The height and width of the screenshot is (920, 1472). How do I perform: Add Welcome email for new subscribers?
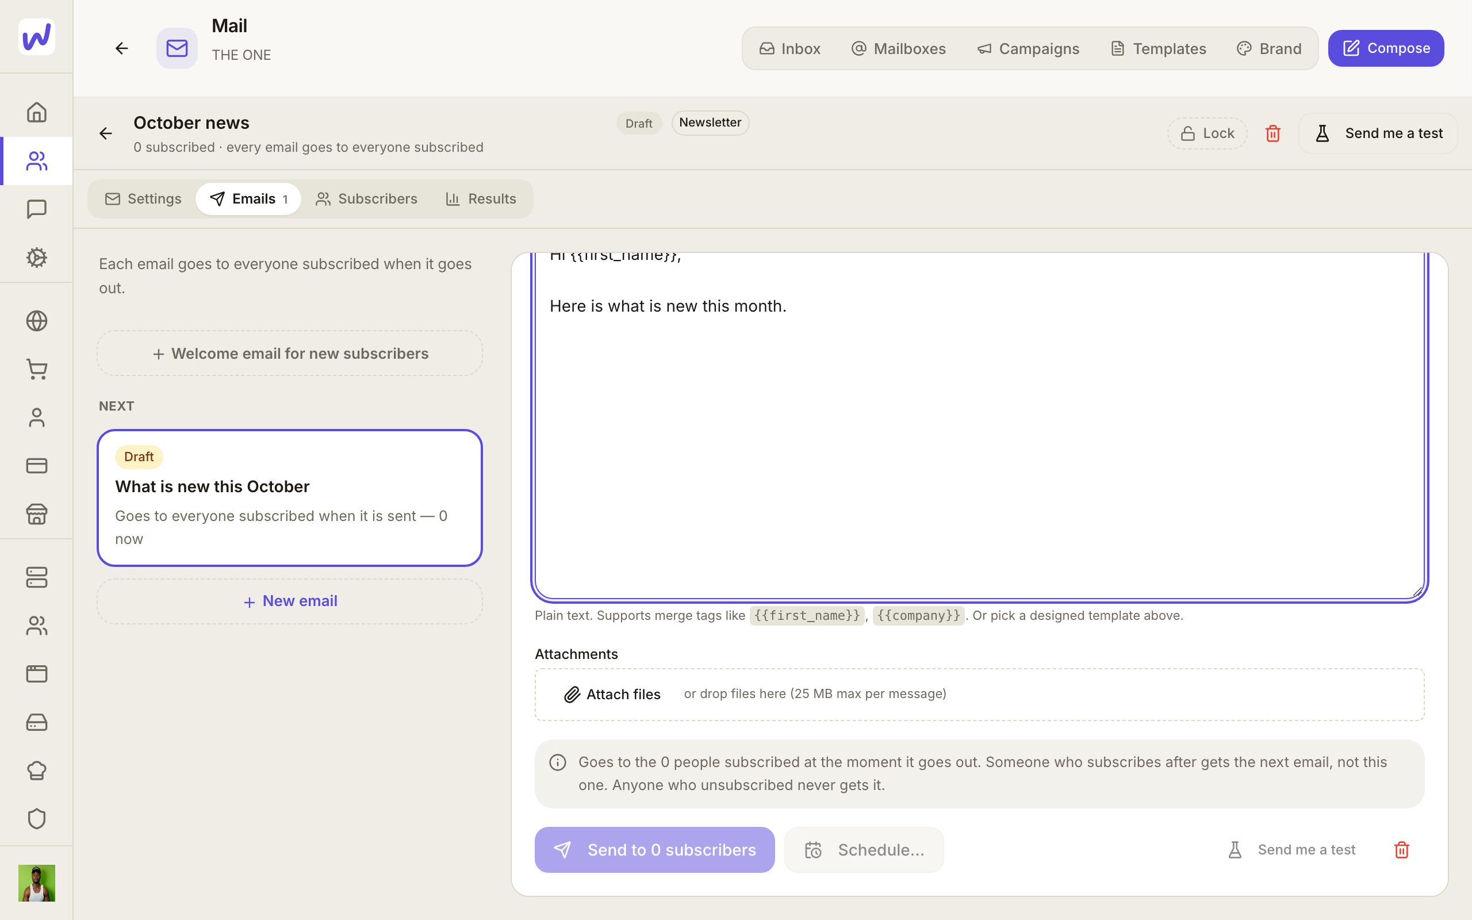(290, 353)
